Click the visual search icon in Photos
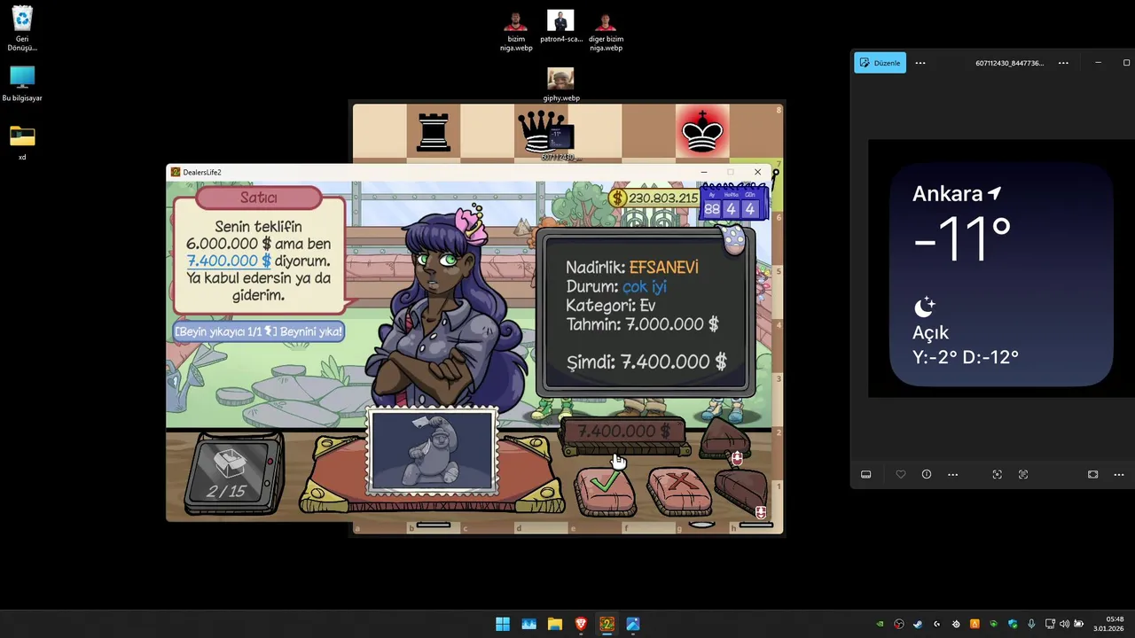 tap(997, 475)
